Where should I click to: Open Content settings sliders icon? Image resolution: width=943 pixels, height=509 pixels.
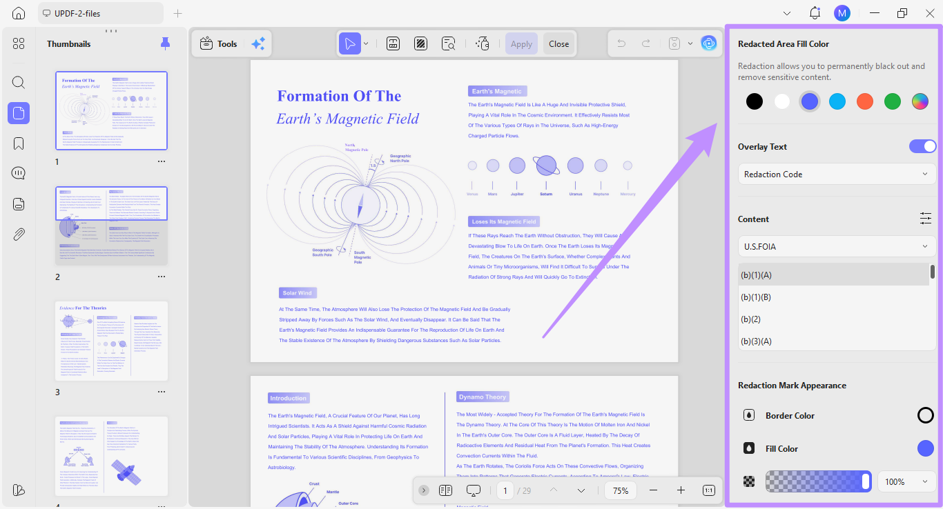[x=926, y=219]
